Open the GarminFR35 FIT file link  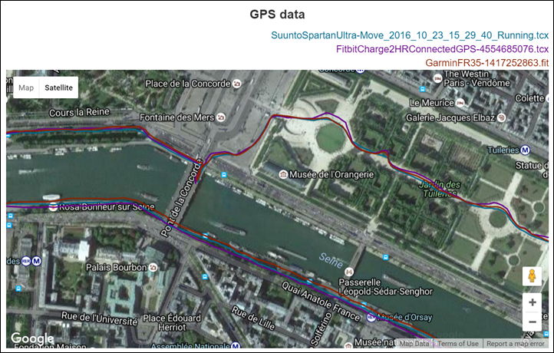click(x=472, y=63)
